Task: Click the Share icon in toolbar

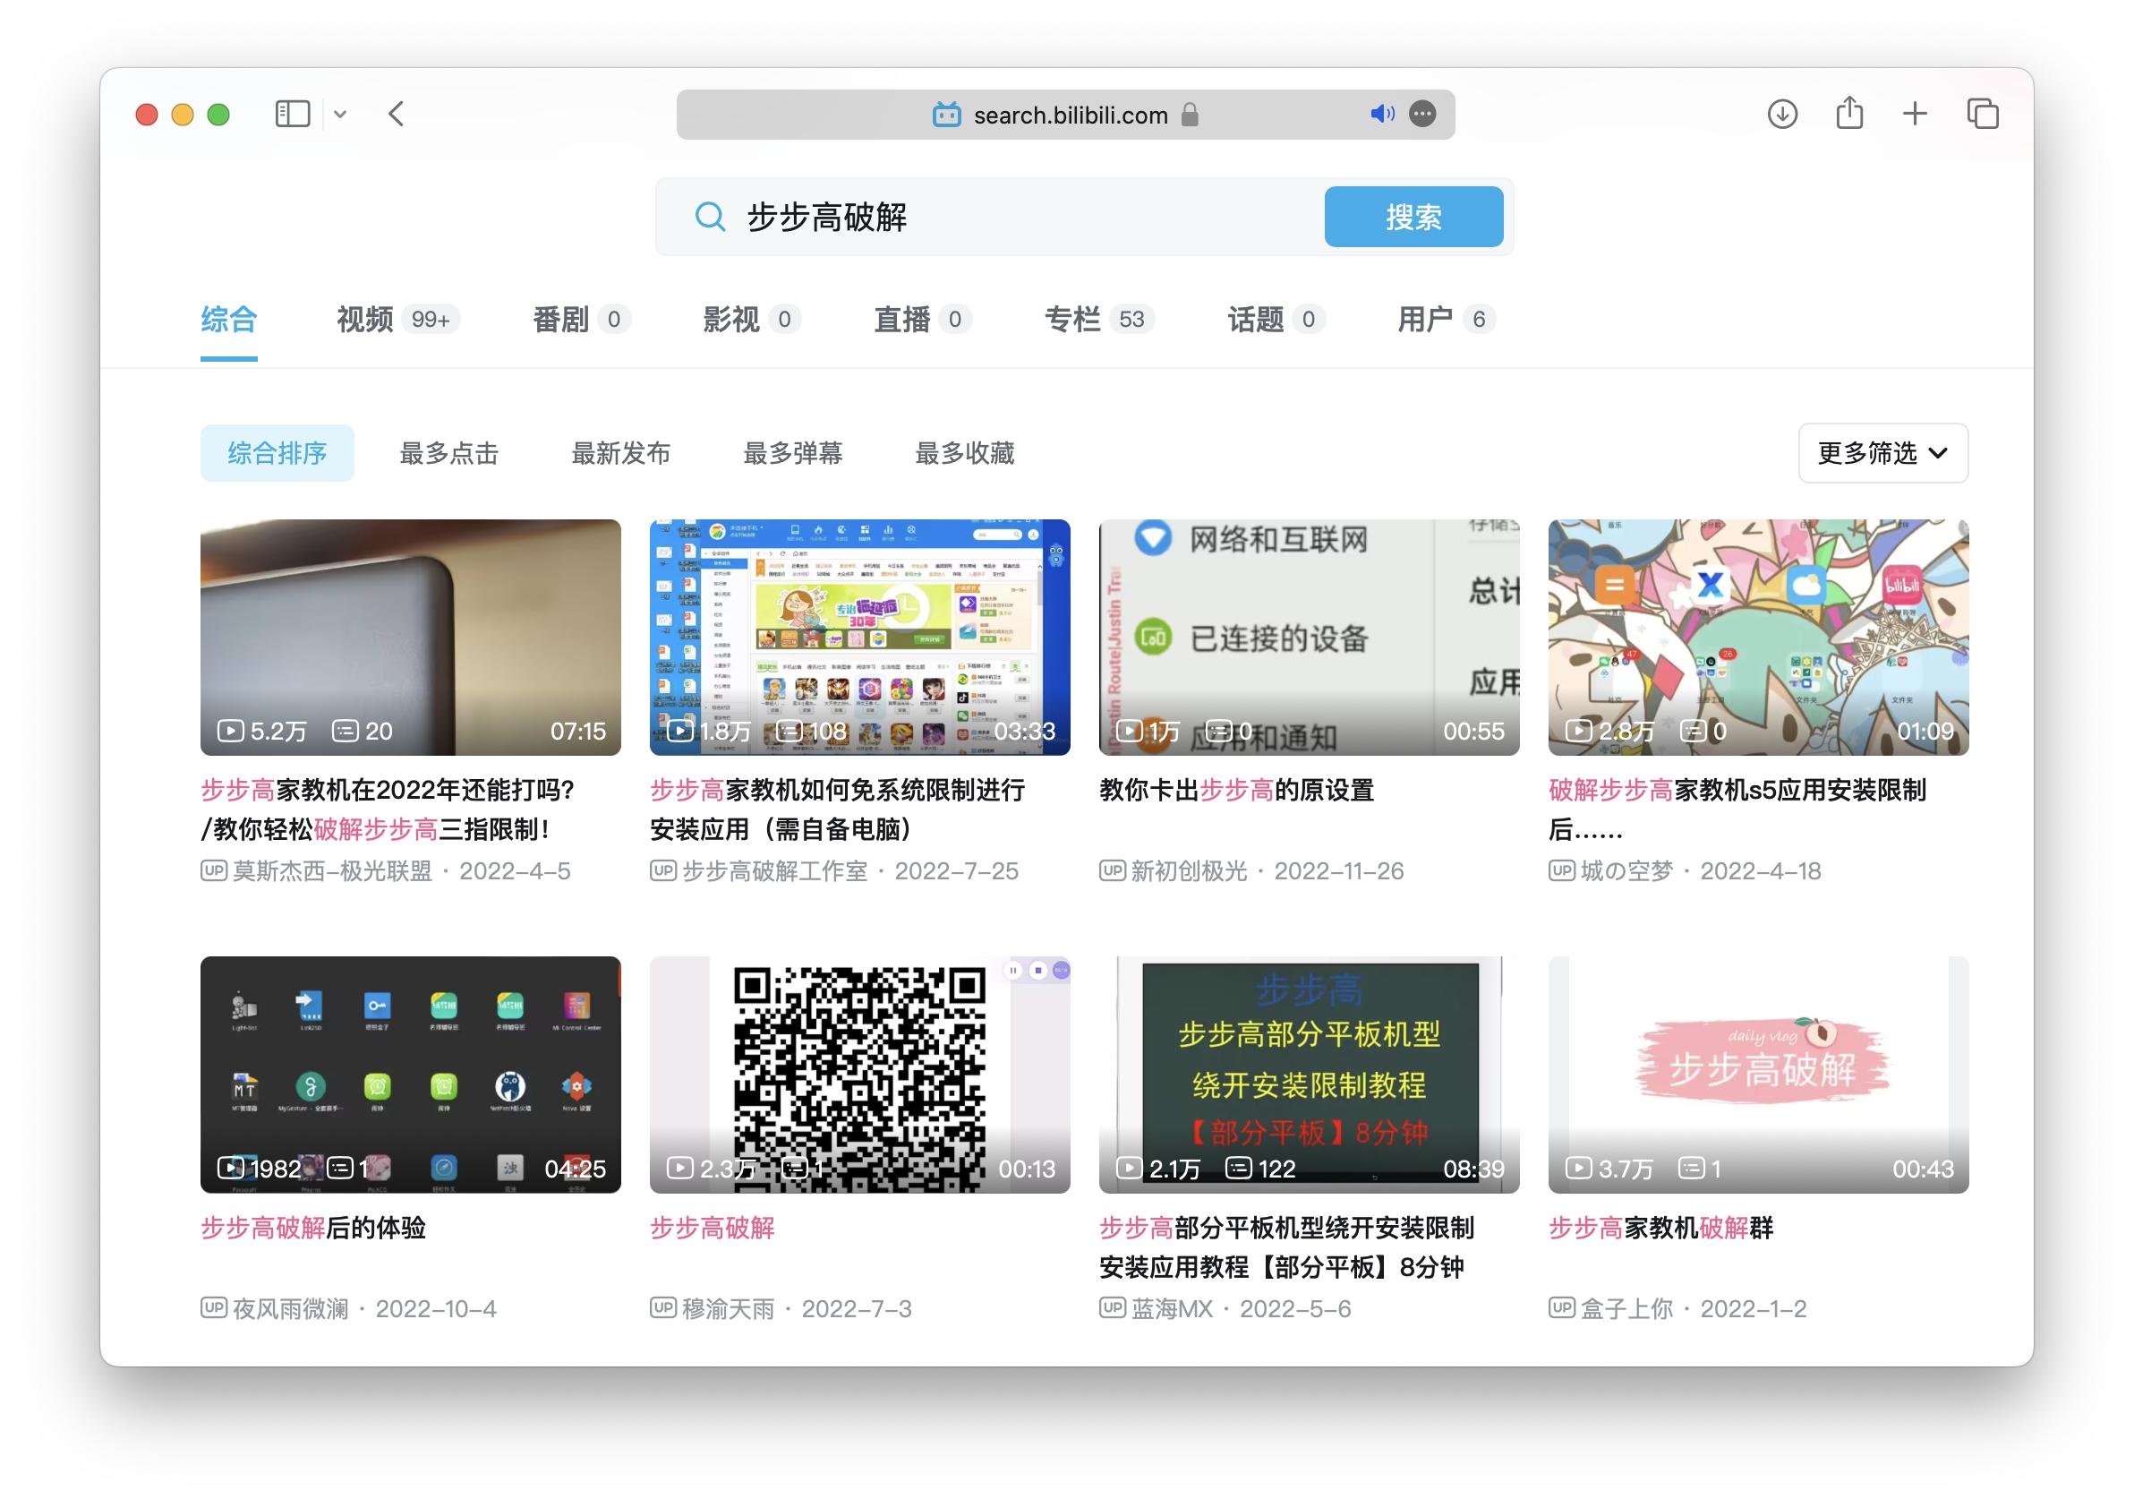Action: coord(1848,115)
